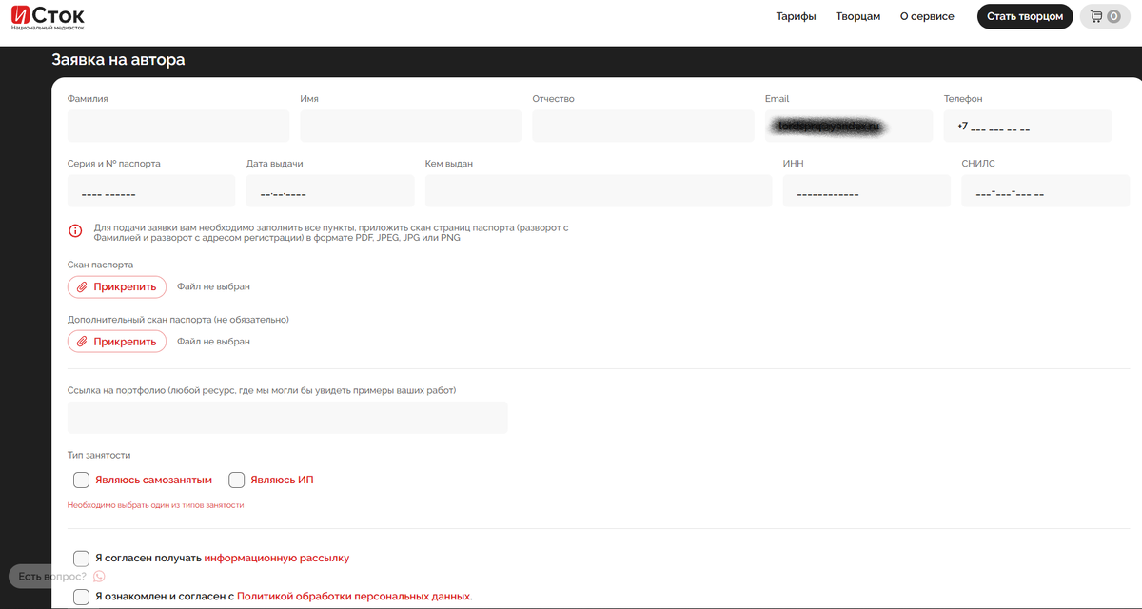The width and height of the screenshot is (1142, 609).
Task: Open the Тарифы menu item
Action: [x=797, y=16]
